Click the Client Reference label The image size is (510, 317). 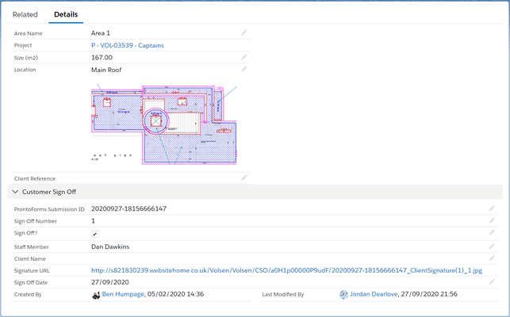35,178
